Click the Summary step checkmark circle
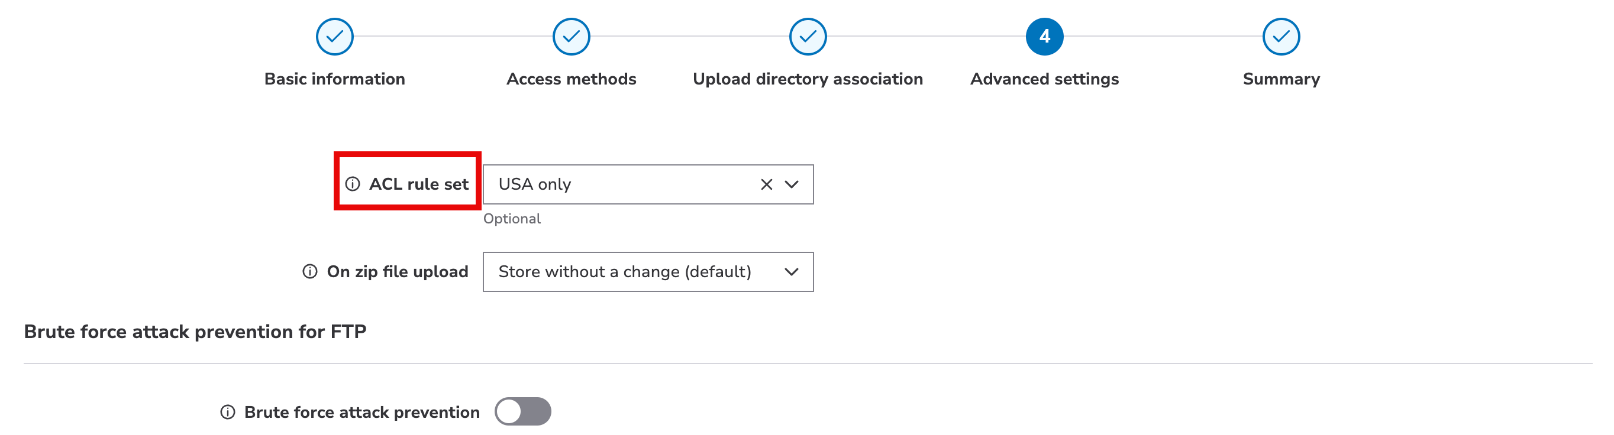The image size is (1614, 435). [x=1281, y=36]
